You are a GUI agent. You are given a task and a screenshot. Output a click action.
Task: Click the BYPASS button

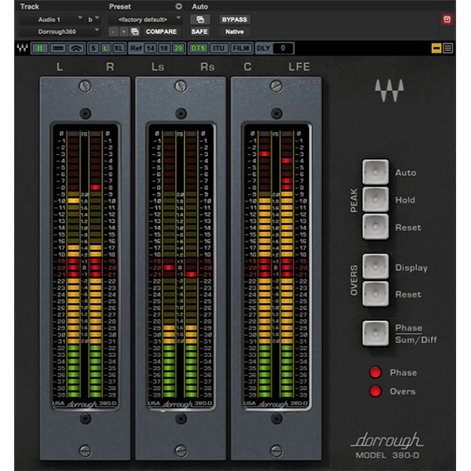235,20
